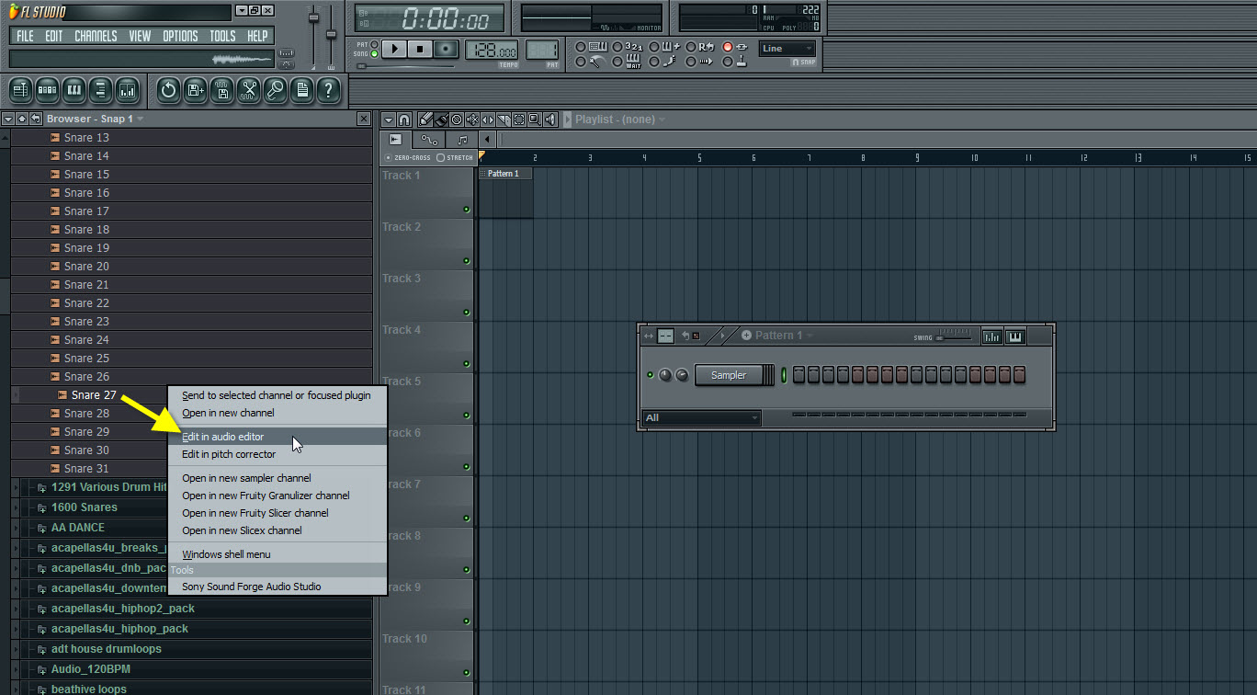Open the "All" channel group dropdown

pos(701,417)
